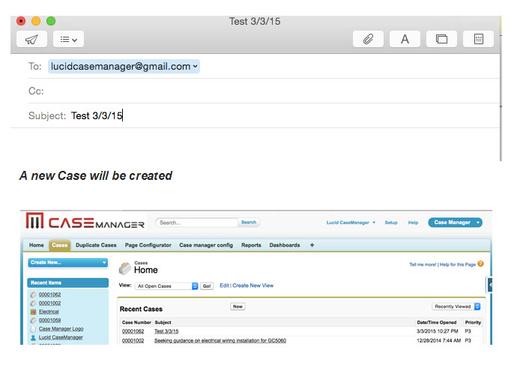The image size is (520, 365).
Task: Open the Help link in the header
Action: (x=413, y=223)
